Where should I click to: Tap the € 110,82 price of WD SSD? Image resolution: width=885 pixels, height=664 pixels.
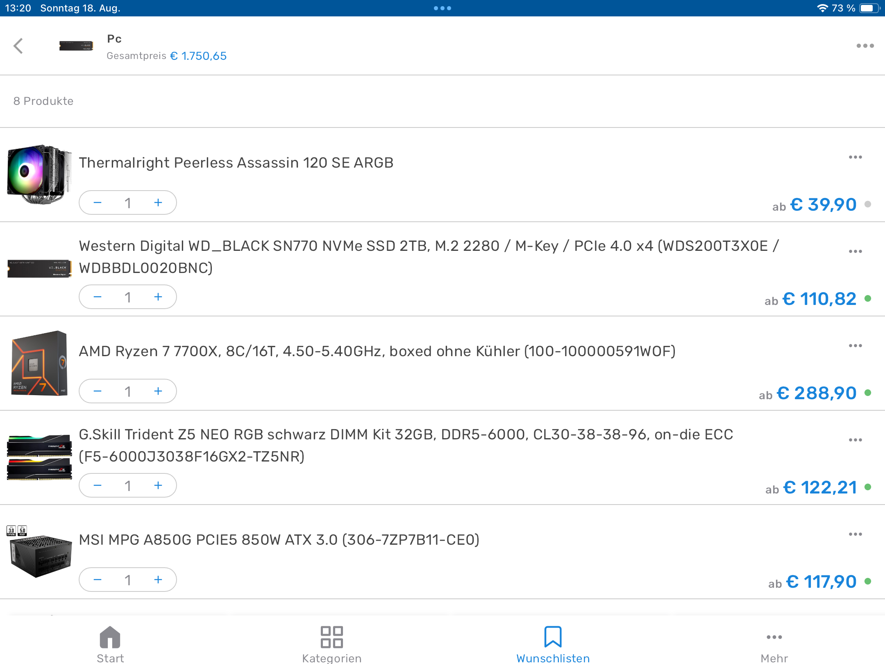coord(819,299)
